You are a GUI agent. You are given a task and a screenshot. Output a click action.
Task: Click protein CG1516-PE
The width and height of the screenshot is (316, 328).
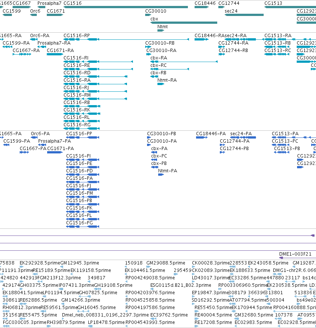tap(79, 163)
